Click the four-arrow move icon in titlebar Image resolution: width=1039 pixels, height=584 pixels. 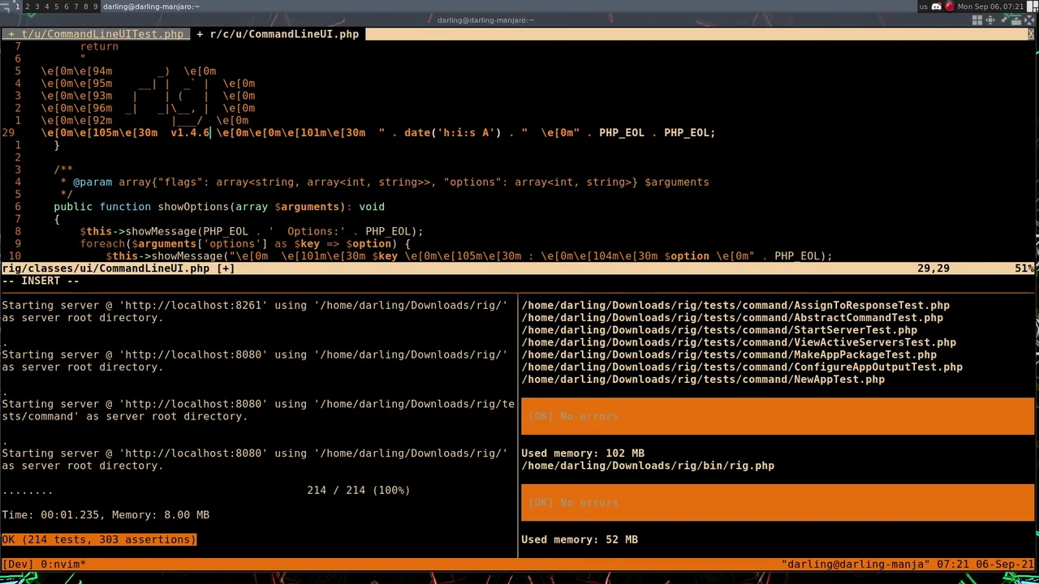pos(992,20)
